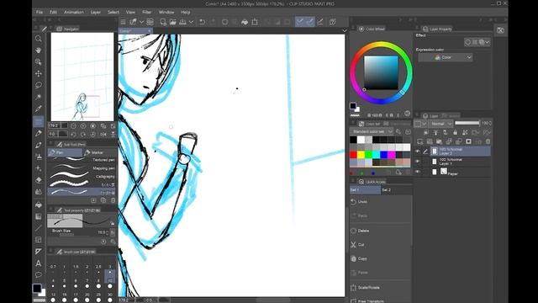Toggle visibility of Layer 1
Screen dimensions: 538x303
point(418,162)
